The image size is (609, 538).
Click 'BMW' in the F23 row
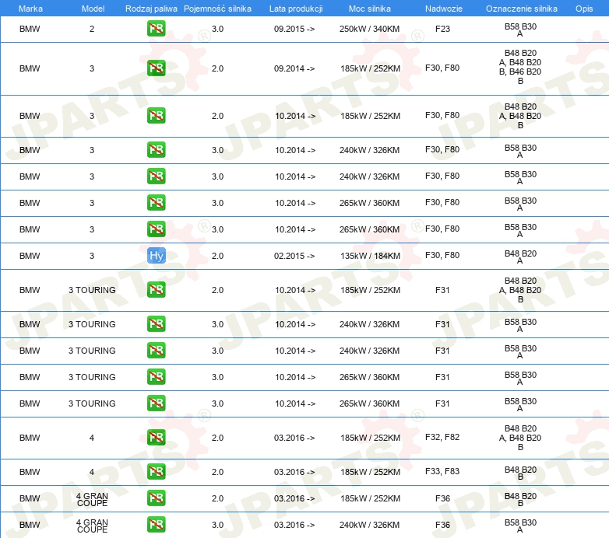pos(30,29)
